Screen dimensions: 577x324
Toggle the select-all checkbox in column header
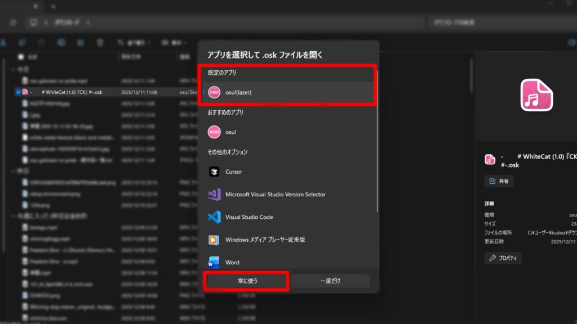tap(21, 57)
